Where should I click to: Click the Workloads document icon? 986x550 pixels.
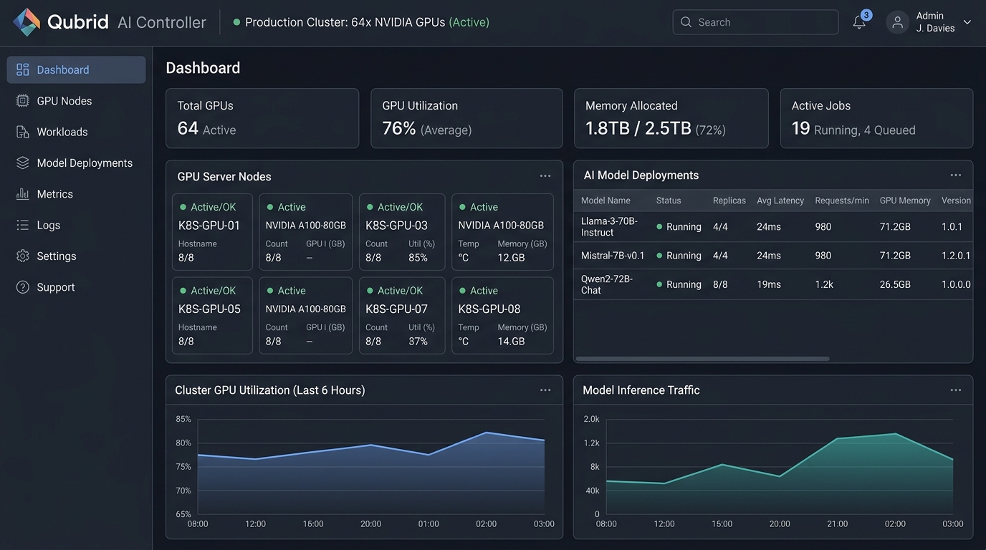tap(23, 132)
